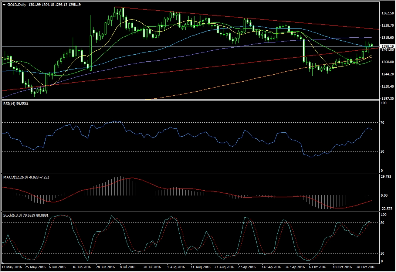396x272 pixels.
Task: Click the 23 Aug 2016 date marker
Action: [224, 267]
